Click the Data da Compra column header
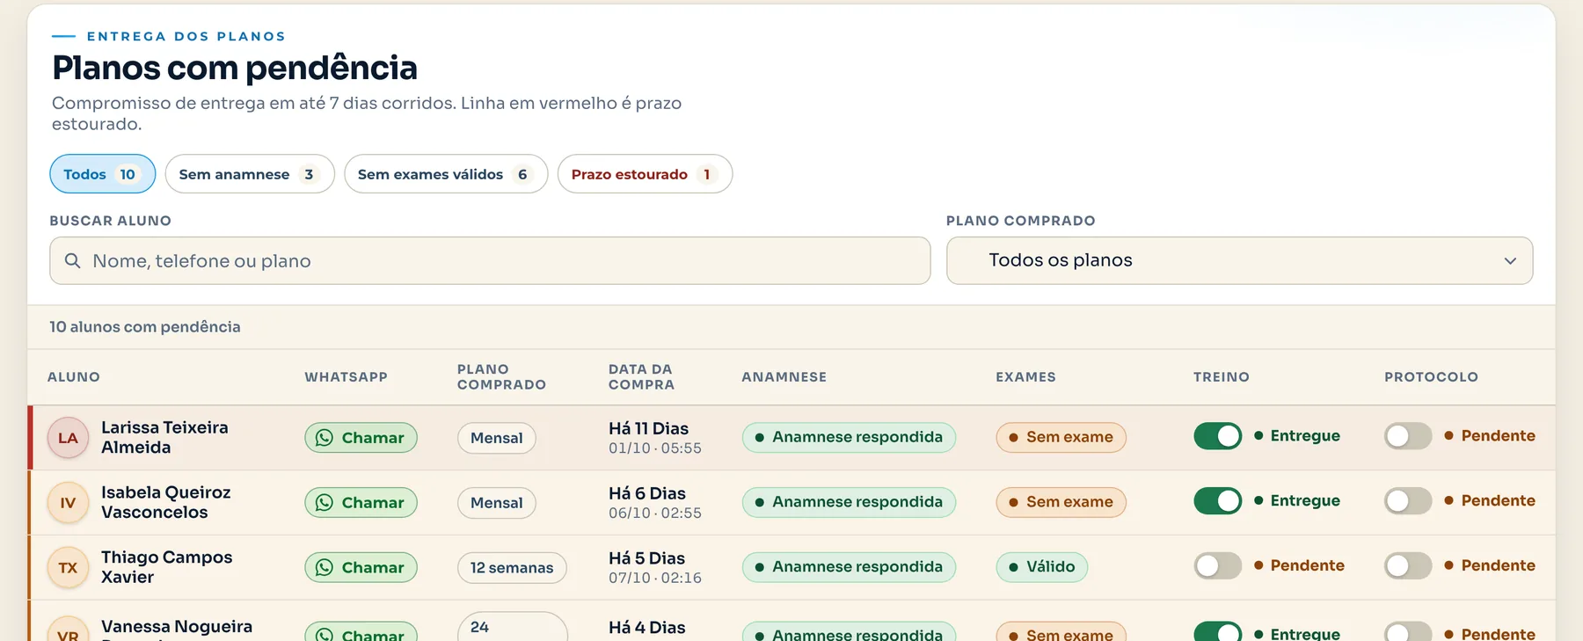The width and height of the screenshot is (1583, 641). (x=641, y=377)
